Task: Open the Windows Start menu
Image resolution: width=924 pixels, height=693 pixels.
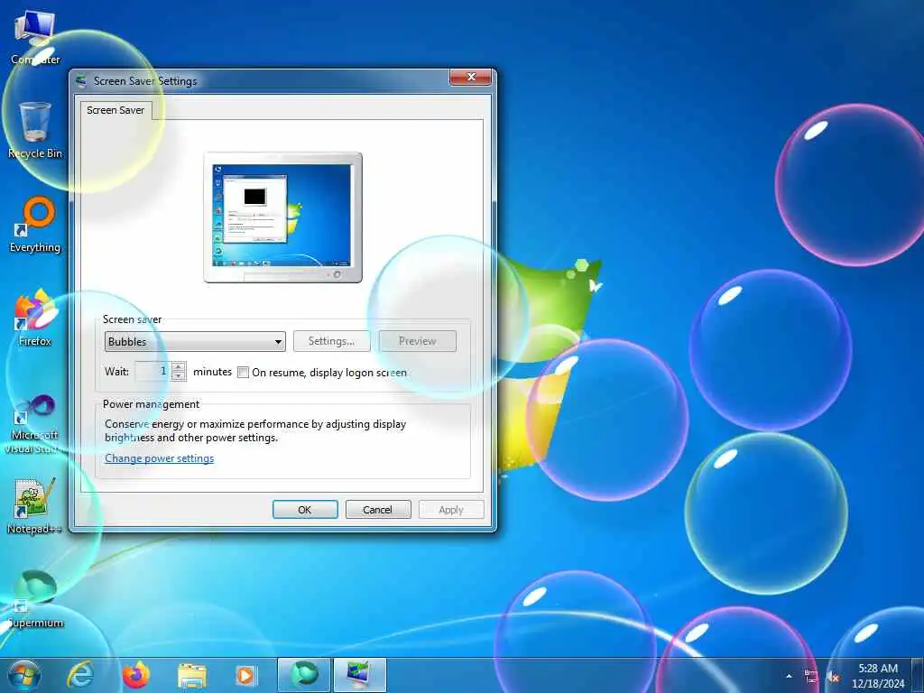Action: point(24,675)
